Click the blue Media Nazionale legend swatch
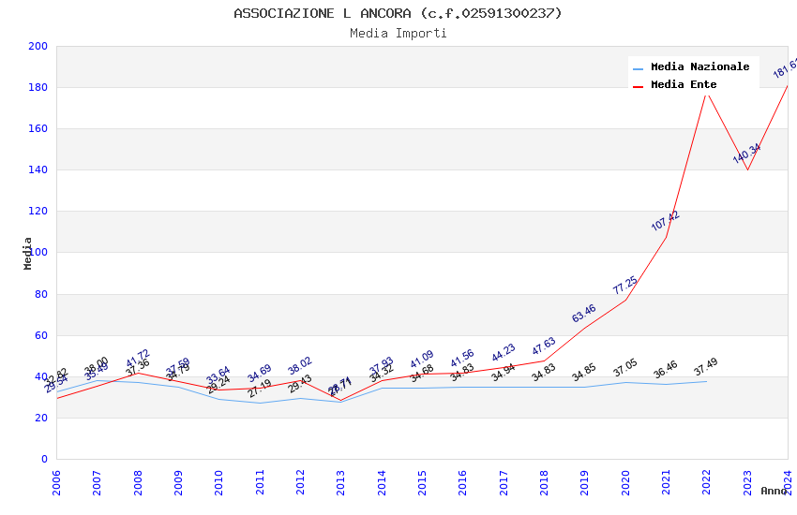 click(638, 68)
